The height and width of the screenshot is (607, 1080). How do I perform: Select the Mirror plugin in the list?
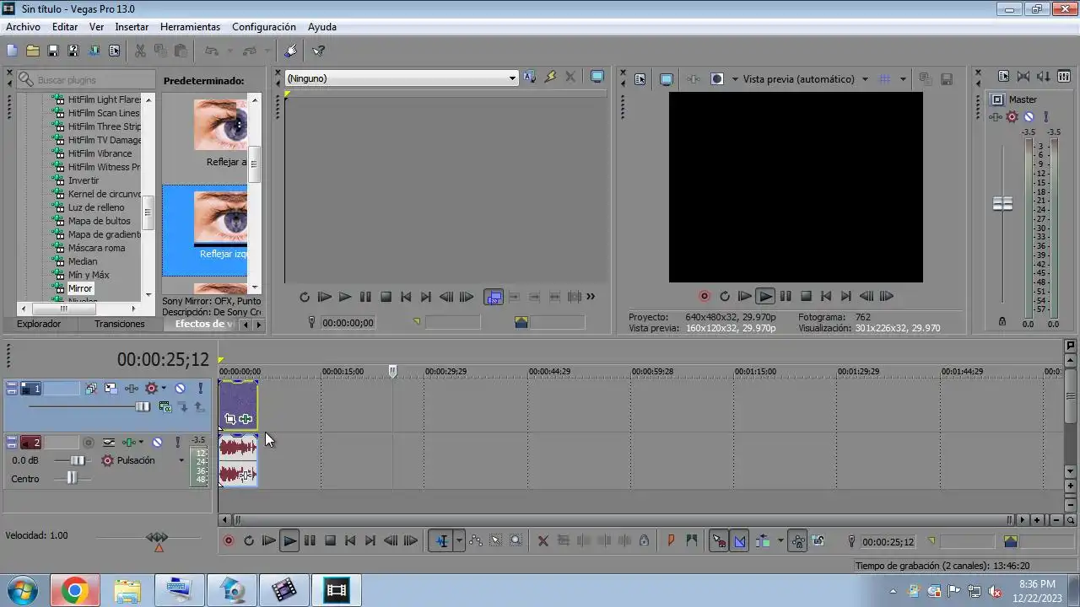[80, 288]
